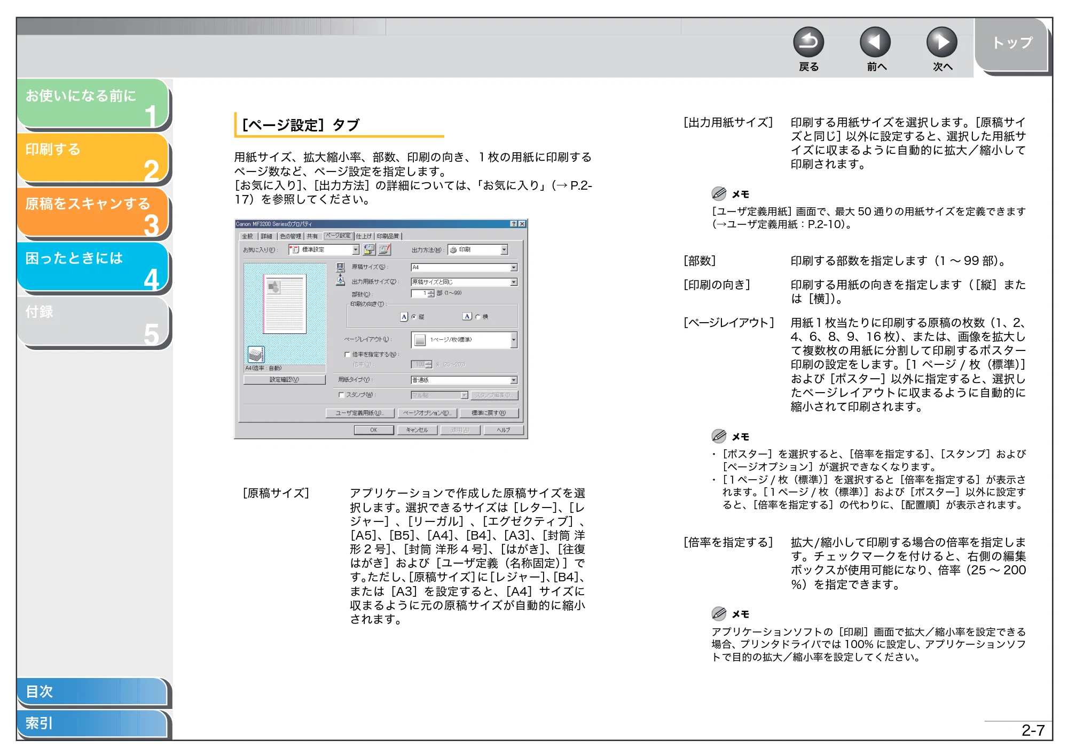Viewport: 1068px width, 756px height.
Task: Click the printer output-size icon
Action: [340, 280]
